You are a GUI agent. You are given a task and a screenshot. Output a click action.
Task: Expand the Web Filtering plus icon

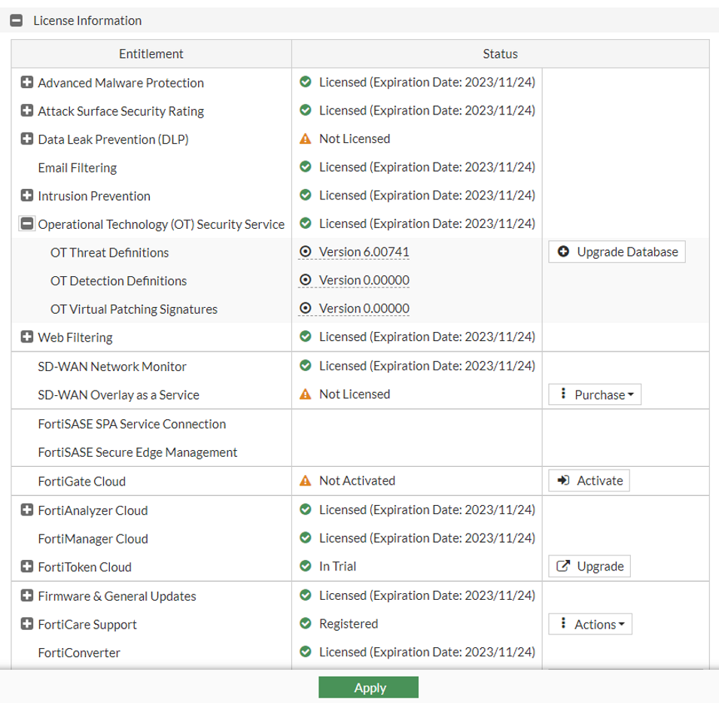pos(27,337)
